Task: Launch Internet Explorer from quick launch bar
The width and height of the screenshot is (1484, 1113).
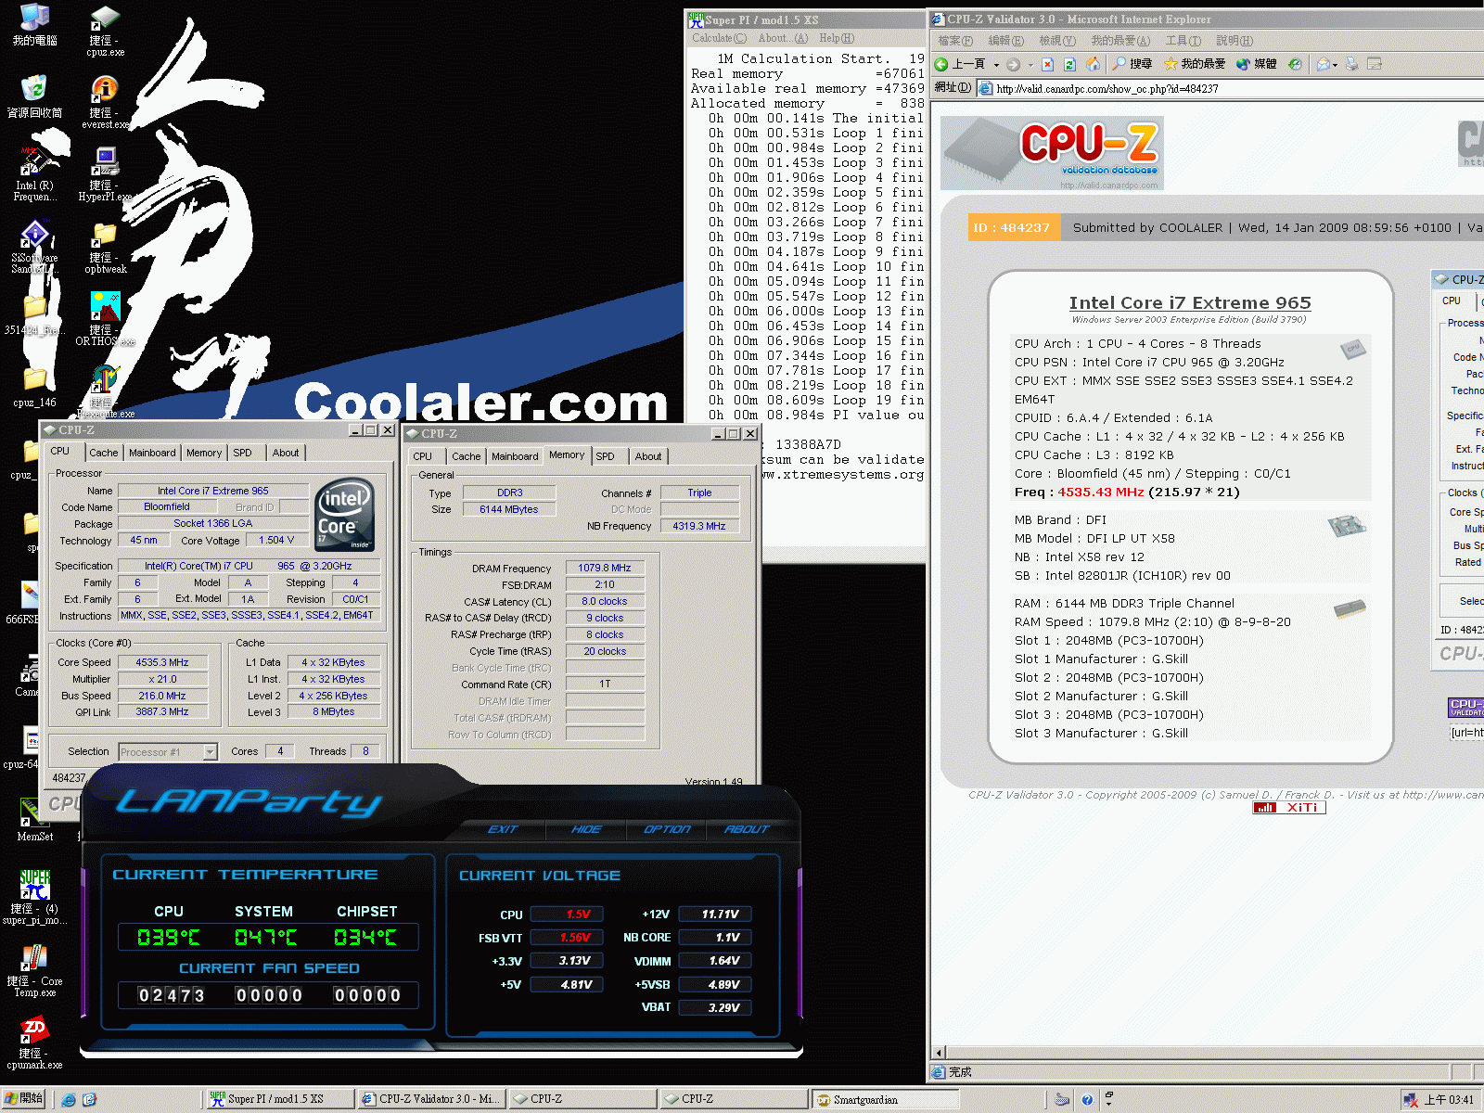Action: [x=69, y=1099]
